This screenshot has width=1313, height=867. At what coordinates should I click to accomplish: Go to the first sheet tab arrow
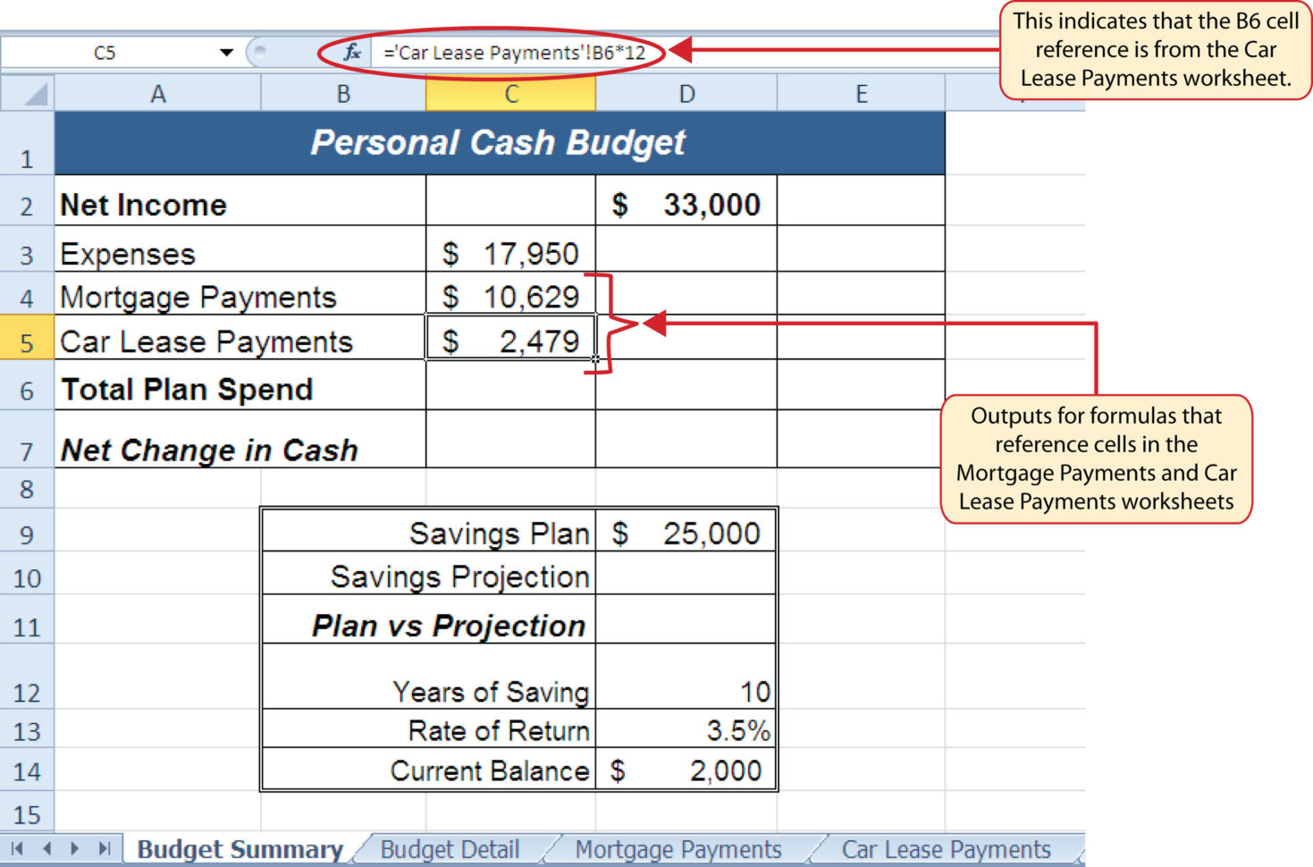click(17, 849)
